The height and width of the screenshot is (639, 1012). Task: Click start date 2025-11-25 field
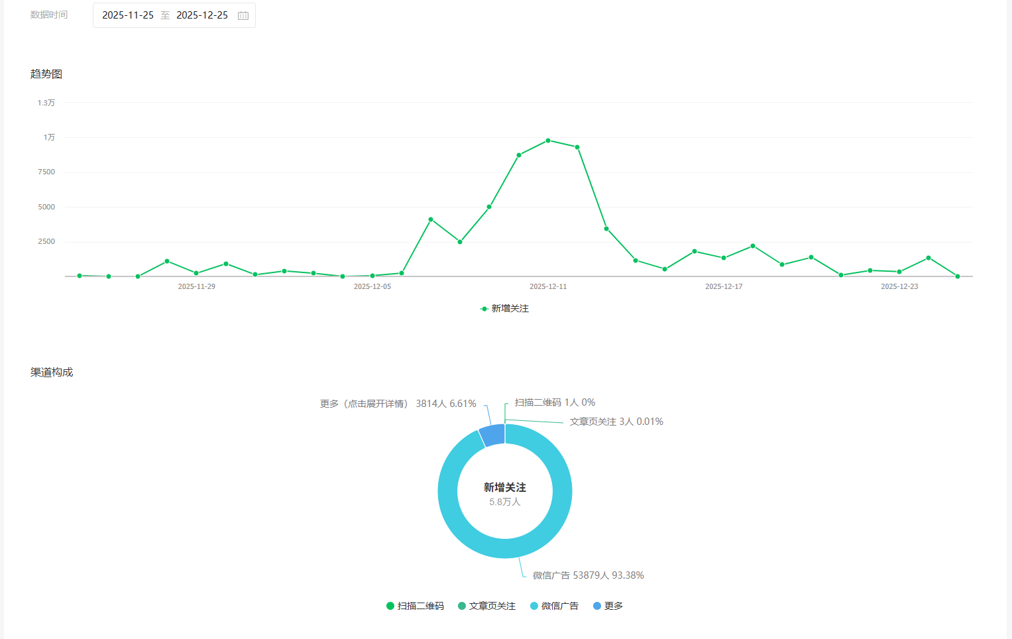coord(128,15)
